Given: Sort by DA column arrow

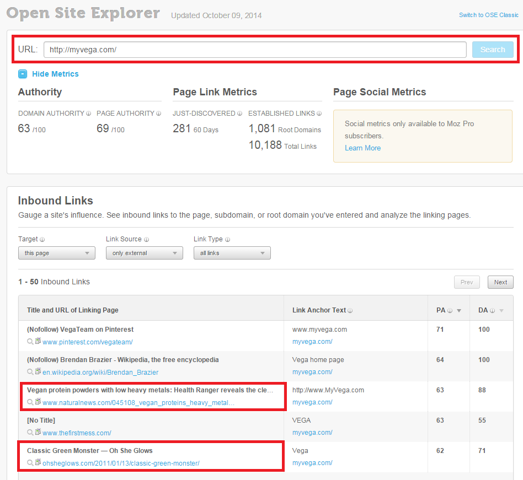Looking at the screenshot, I should (501, 310).
